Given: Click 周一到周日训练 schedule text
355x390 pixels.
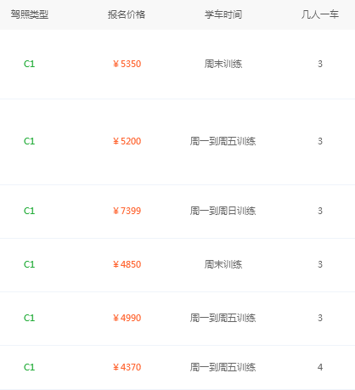Looking at the screenshot, I should point(223,211).
